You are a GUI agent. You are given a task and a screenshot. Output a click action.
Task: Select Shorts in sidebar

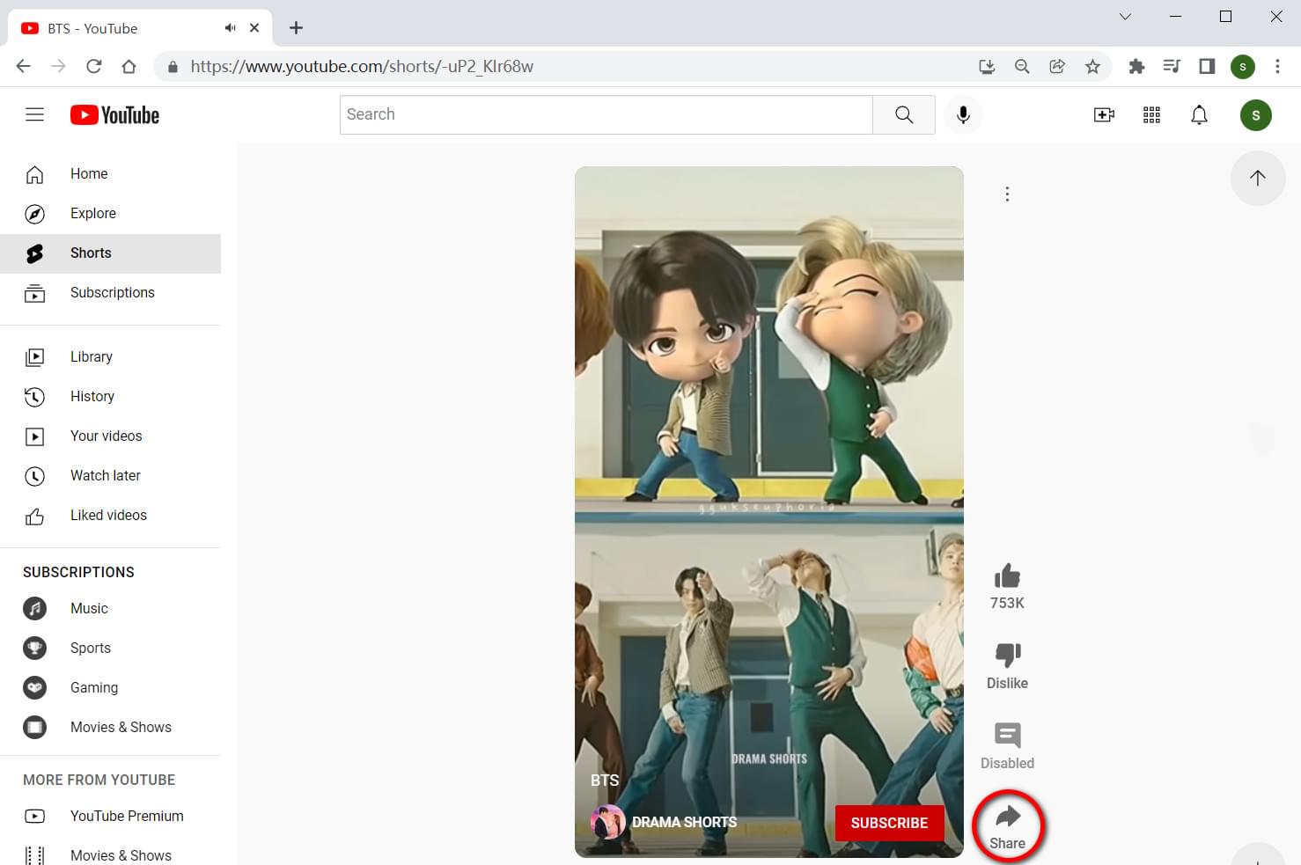[x=111, y=253]
